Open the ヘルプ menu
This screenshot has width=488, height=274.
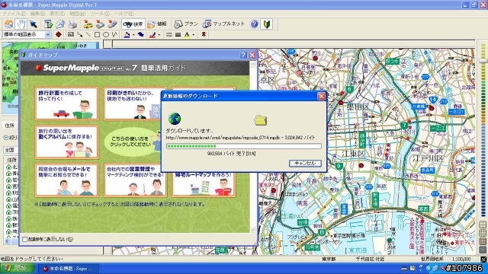[124, 14]
